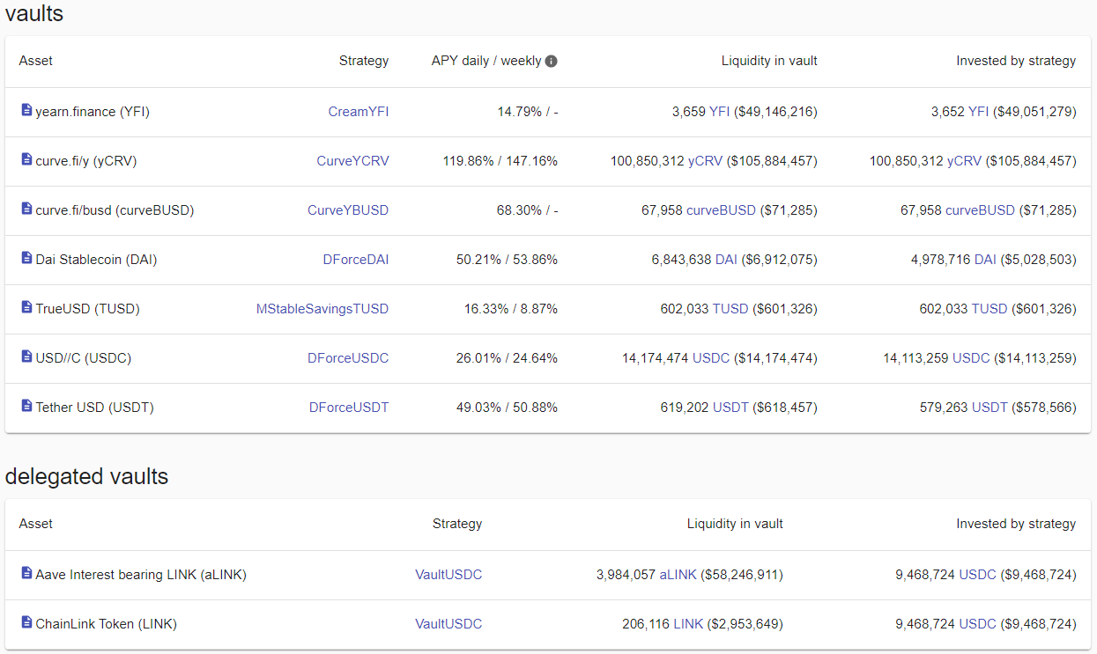1097x654 pixels.
Task: Click the Liquidity in vault header in vaults table
Action: point(769,61)
